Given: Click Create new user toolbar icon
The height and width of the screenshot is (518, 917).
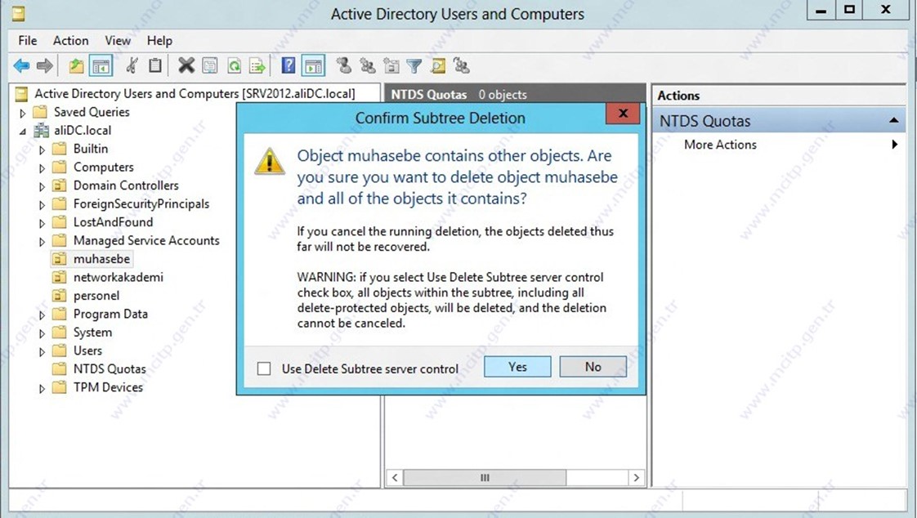Looking at the screenshot, I should pos(344,65).
